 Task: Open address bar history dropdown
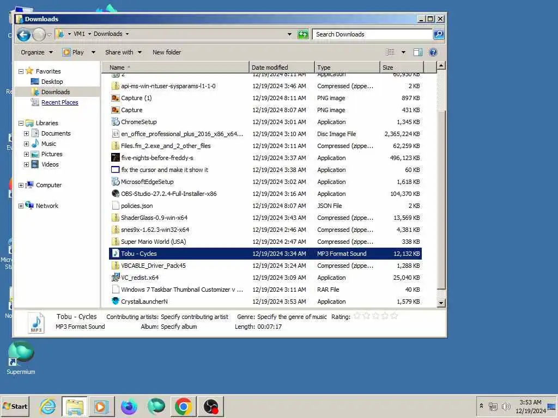(x=289, y=34)
